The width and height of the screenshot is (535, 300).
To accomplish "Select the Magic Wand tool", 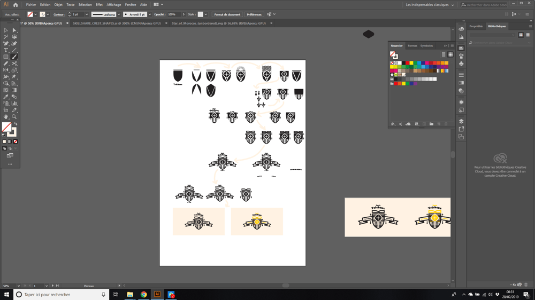I will pyautogui.click(x=6, y=37).
